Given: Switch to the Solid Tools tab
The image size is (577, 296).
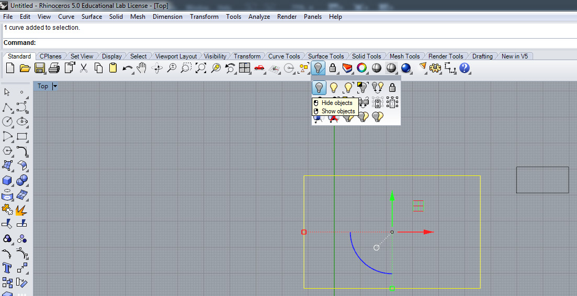Looking at the screenshot, I should tap(366, 56).
